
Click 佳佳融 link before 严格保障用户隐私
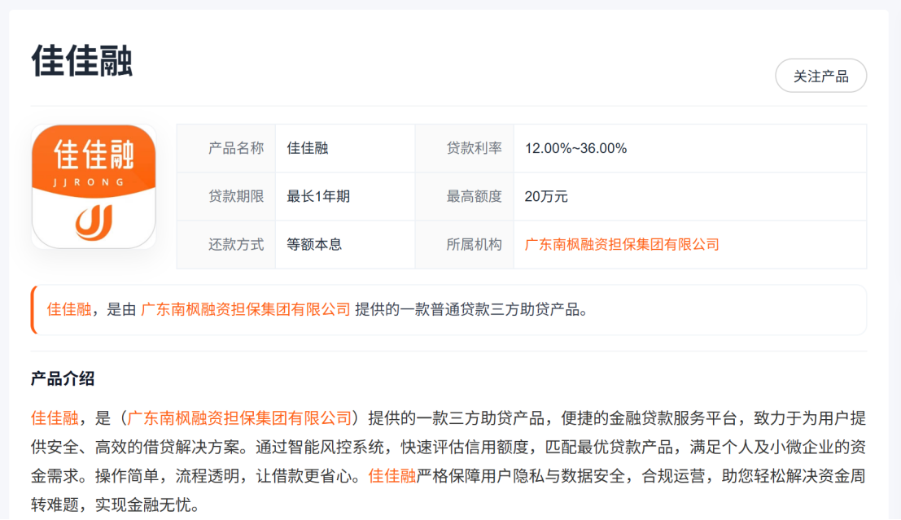391,476
